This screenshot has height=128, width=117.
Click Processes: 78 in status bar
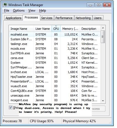click(12, 121)
